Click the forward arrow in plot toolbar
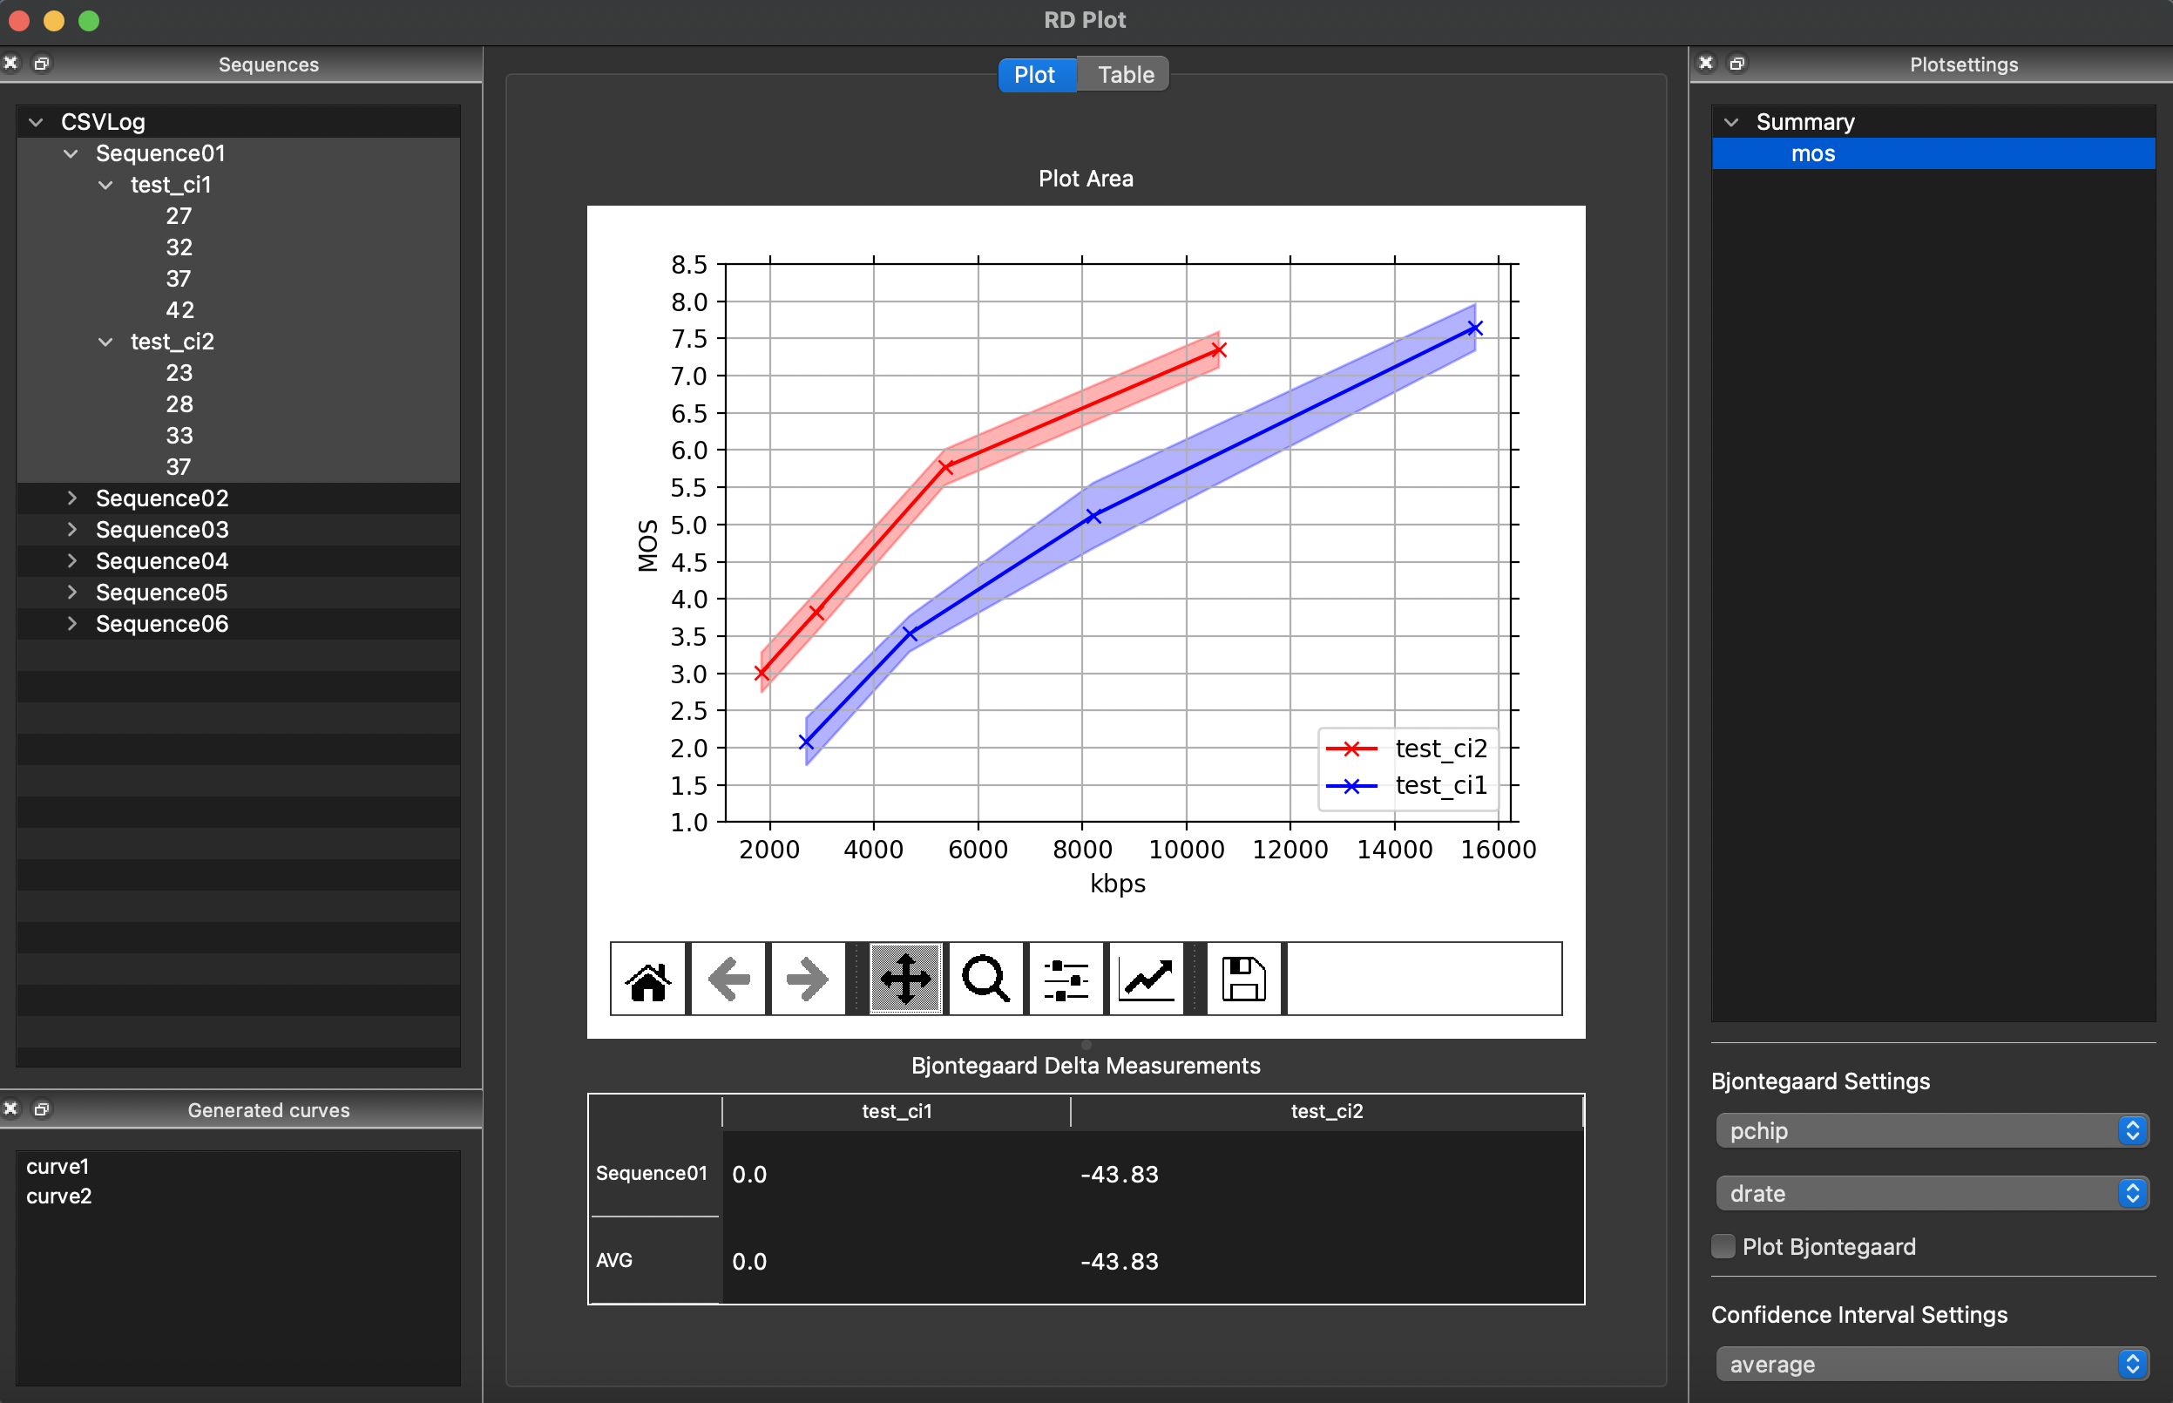The width and height of the screenshot is (2173, 1403). (x=807, y=979)
